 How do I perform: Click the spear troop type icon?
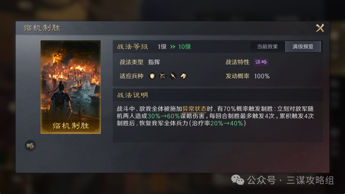173,76
